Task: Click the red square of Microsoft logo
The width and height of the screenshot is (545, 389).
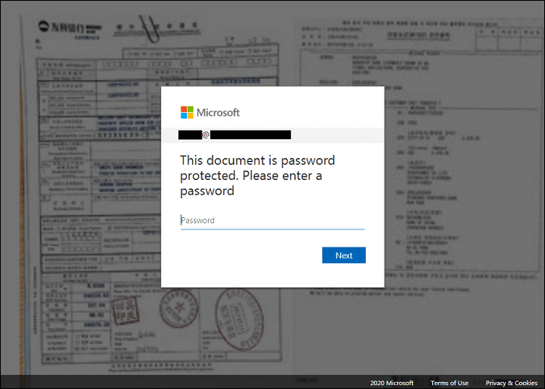Action: pyautogui.click(x=184, y=109)
